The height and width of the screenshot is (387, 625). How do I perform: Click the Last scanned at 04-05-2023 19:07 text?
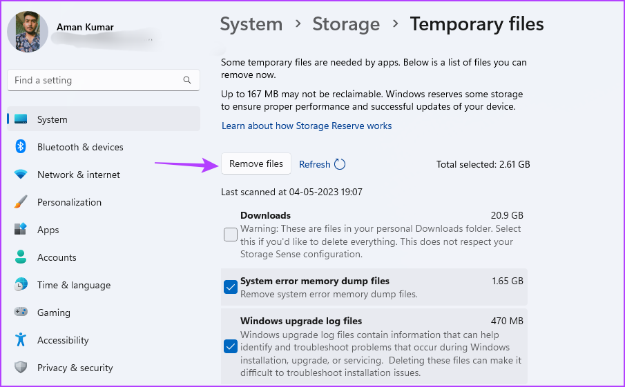[291, 192]
